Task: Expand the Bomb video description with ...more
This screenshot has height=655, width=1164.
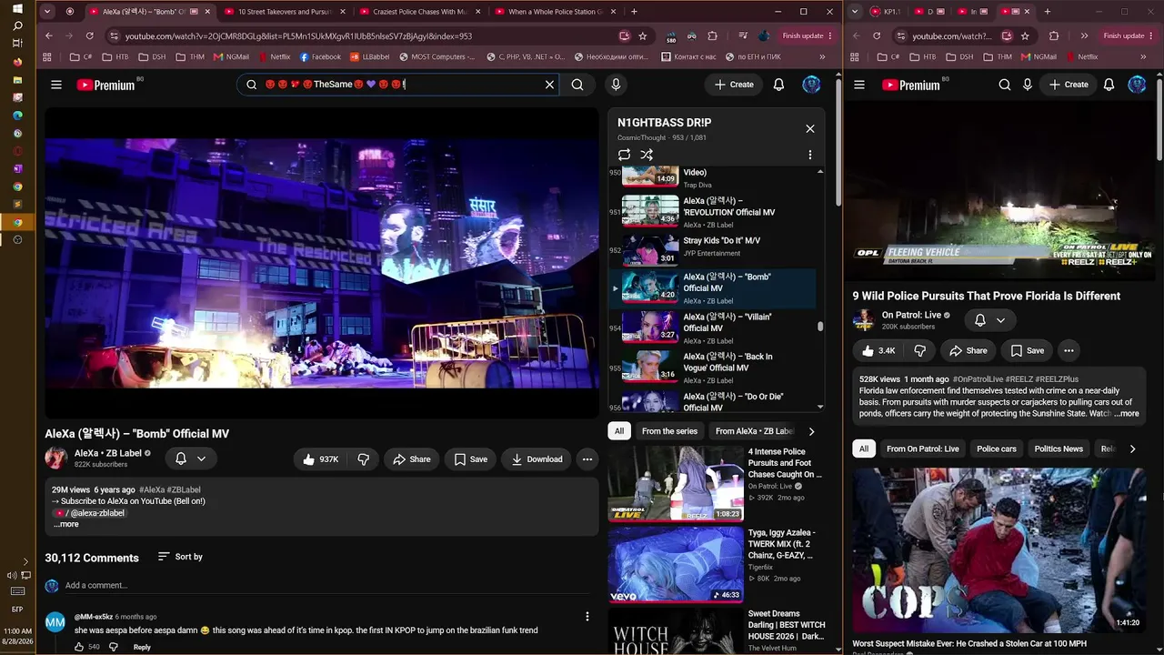Action: 66,524
